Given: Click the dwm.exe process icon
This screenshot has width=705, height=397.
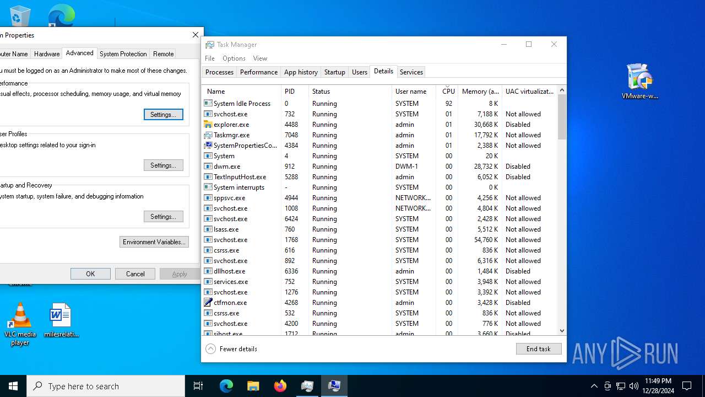Looking at the screenshot, I should pyautogui.click(x=208, y=167).
